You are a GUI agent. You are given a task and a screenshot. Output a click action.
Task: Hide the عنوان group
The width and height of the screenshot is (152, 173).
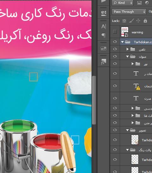[115, 56]
